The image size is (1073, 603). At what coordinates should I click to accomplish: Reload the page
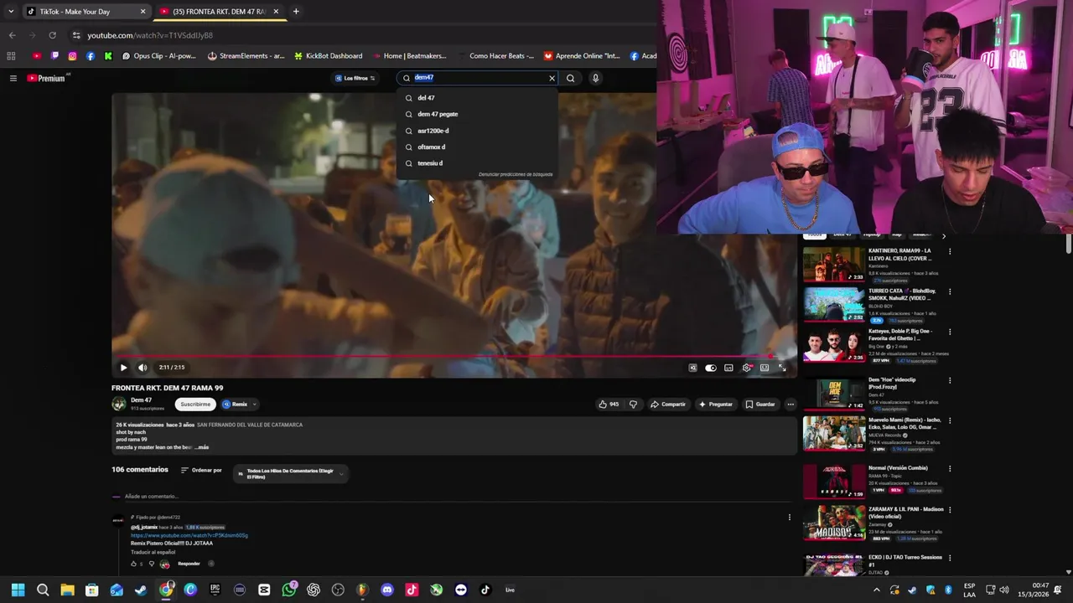pos(52,35)
